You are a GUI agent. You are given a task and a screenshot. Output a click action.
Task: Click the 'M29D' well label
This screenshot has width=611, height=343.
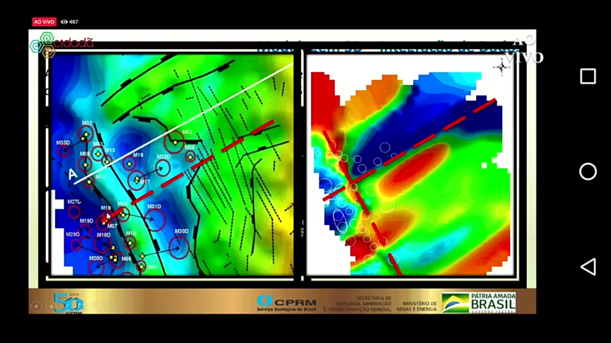click(x=73, y=234)
